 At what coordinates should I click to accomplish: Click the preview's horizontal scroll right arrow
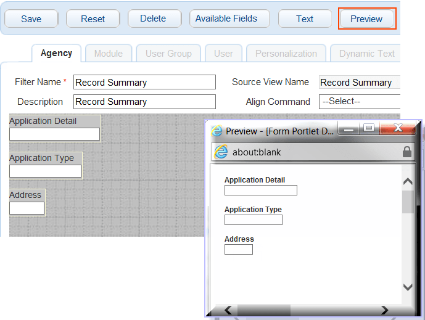384,310
